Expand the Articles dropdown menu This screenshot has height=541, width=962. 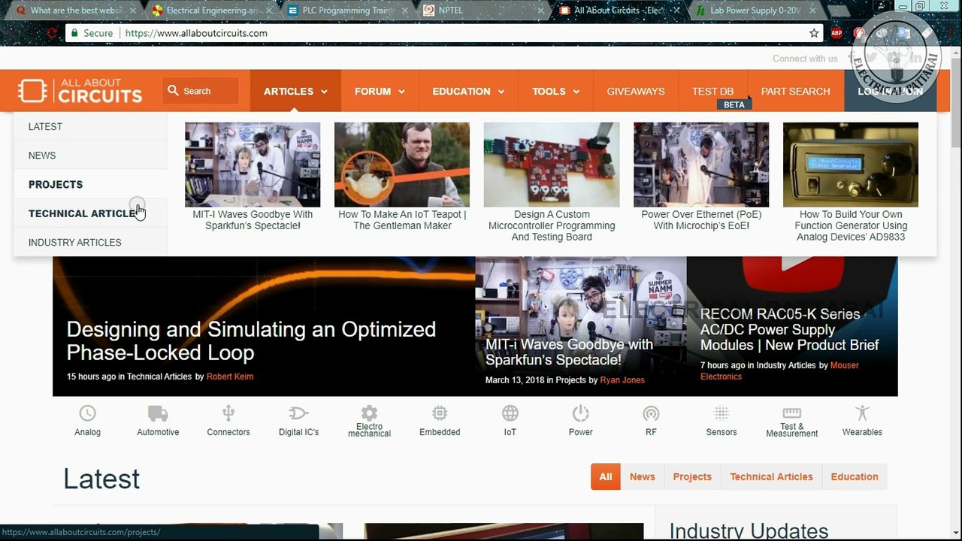(295, 91)
